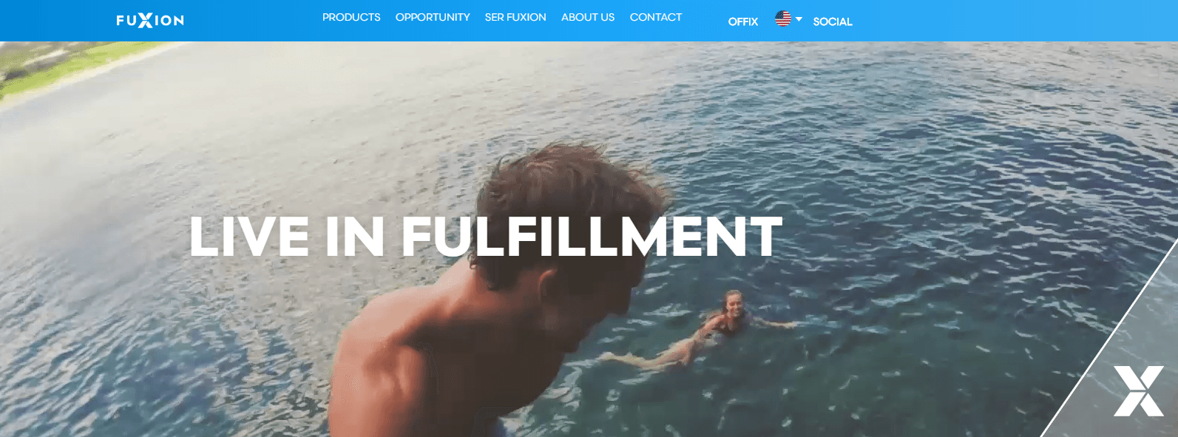Navigate to the CONTACT page
Image resolution: width=1178 pixels, height=437 pixels.
(x=656, y=17)
